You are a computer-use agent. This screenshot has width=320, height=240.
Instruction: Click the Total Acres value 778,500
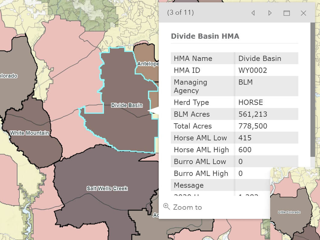(x=253, y=126)
